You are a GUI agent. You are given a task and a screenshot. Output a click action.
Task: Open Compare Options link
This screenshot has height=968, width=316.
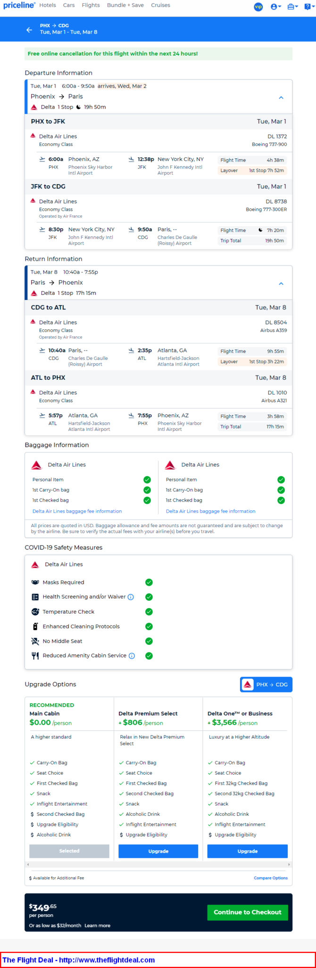tap(271, 878)
